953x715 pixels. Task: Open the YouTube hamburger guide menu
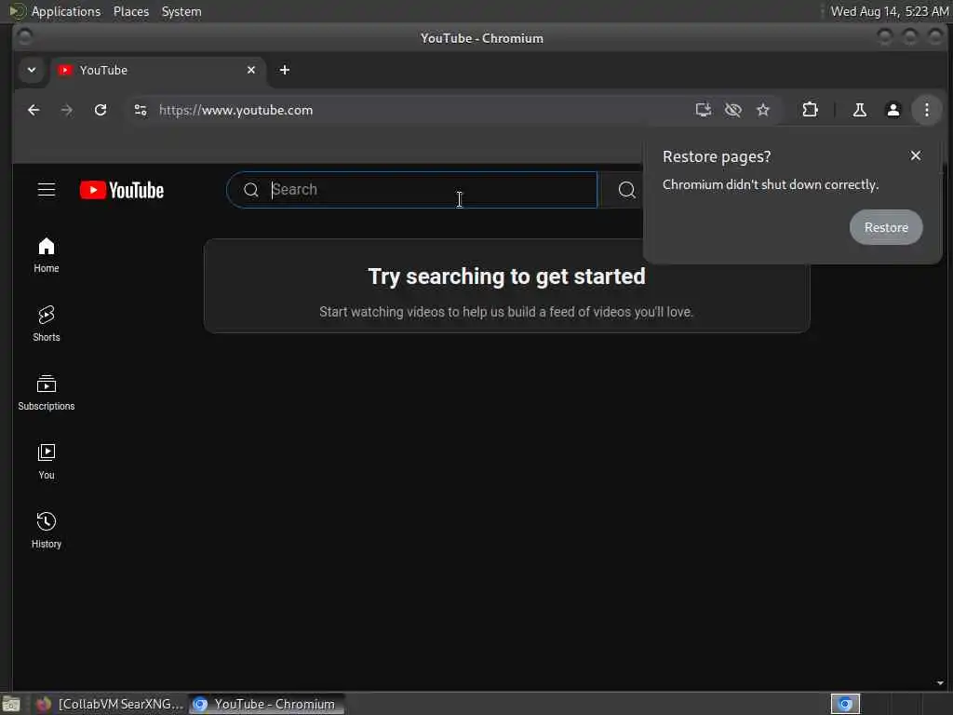pyautogui.click(x=47, y=190)
